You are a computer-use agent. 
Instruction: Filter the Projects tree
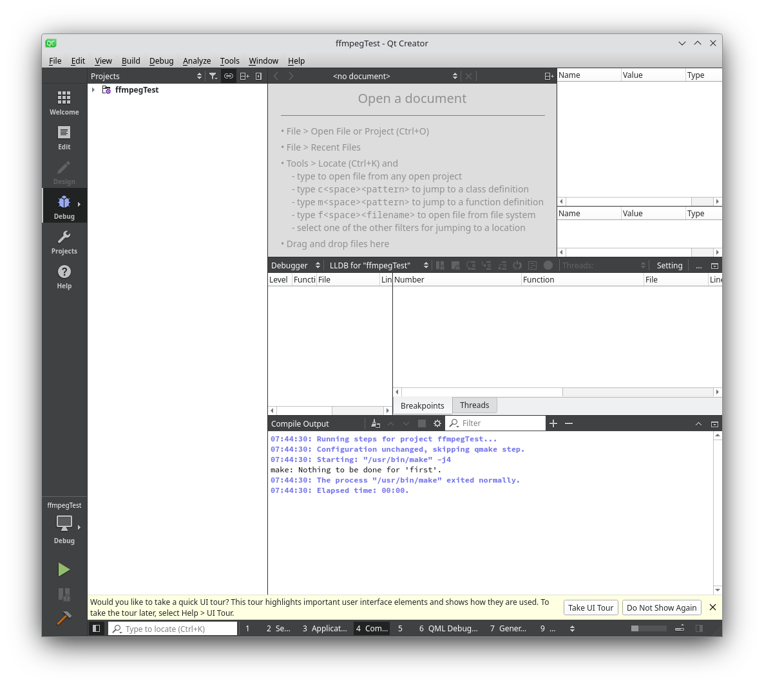tap(213, 76)
